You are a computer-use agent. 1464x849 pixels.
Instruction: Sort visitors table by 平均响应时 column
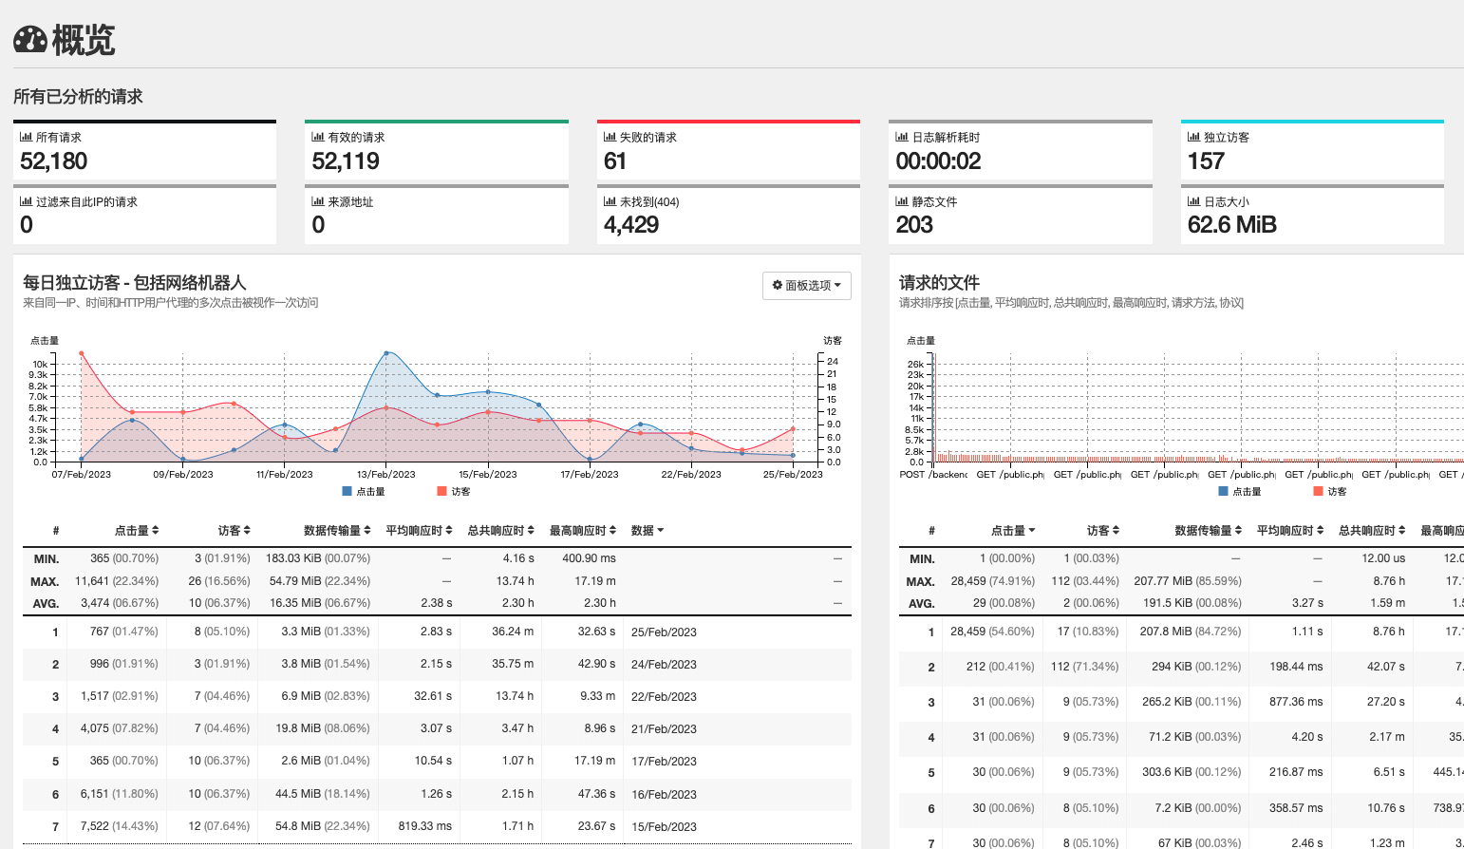click(418, 530)
